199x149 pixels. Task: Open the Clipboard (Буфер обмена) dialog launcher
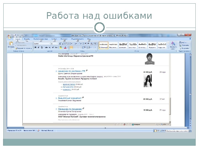click(32, 51)
